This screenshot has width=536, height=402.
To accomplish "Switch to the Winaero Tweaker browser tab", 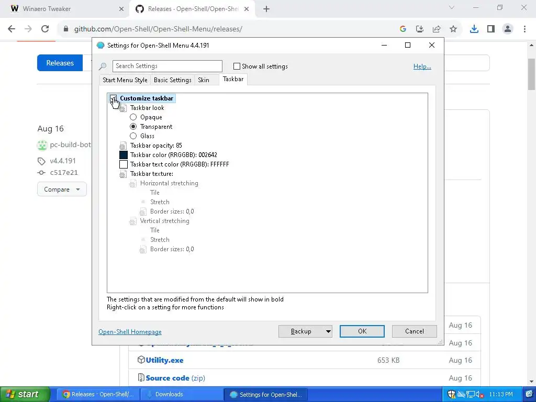I will 64,9.
